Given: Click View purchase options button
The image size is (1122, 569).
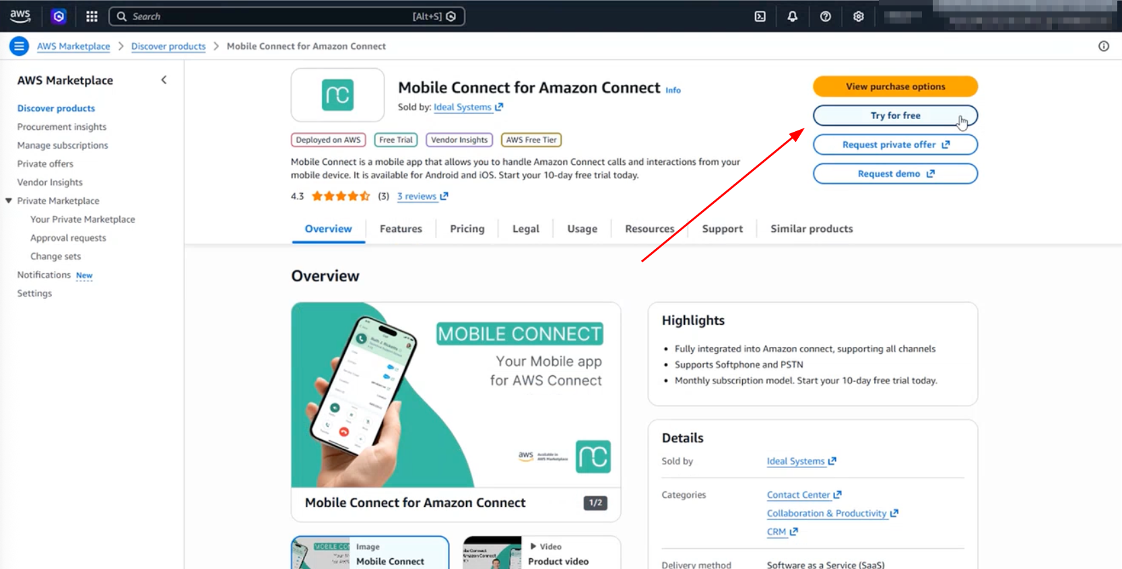Looking at the screenshot, I should pos(895,86).
